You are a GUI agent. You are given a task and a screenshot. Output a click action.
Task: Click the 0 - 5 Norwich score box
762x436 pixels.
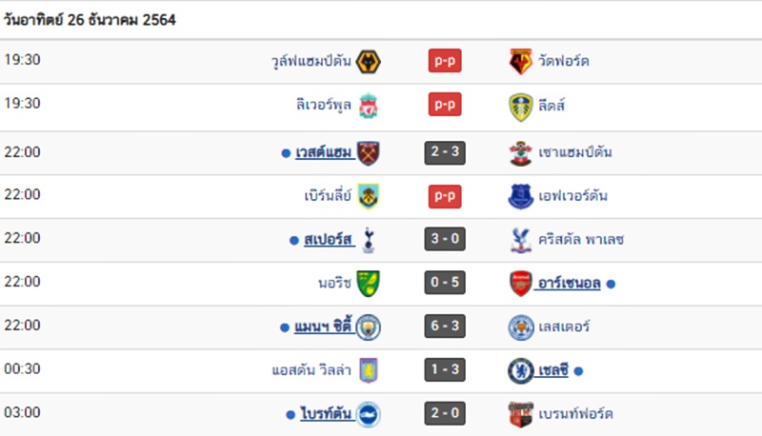[445, 283]
